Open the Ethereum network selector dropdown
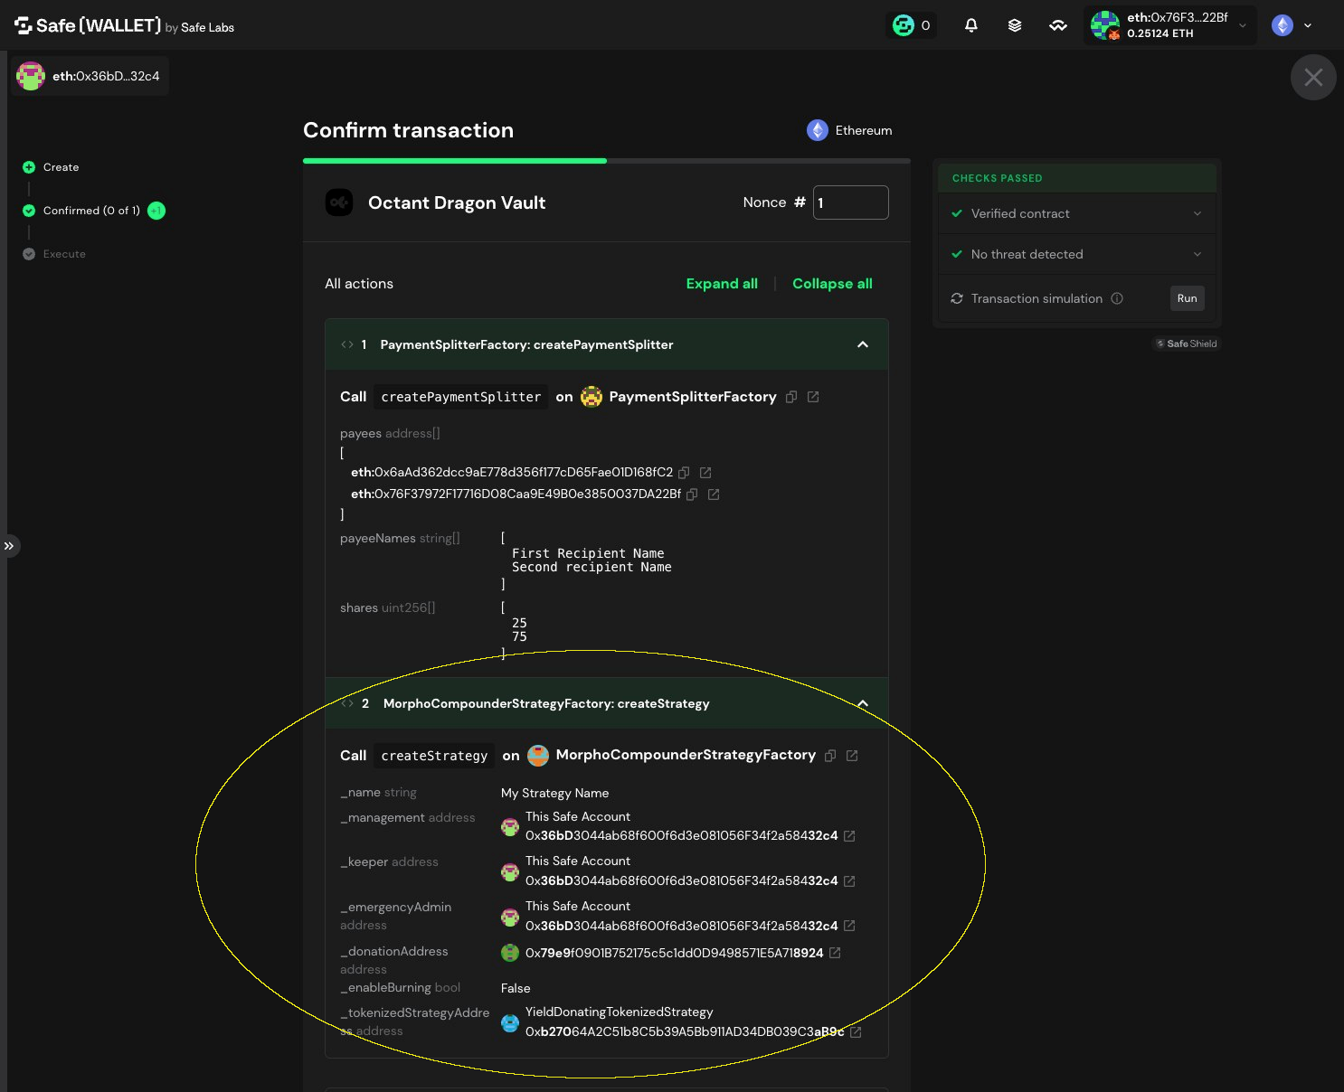The width and height of the screenshot is (1344, 1092). click(x=1292, y=25)
